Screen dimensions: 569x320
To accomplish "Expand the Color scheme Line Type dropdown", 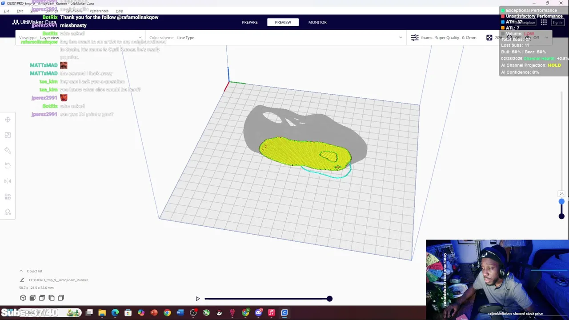I will coord(276,38).
